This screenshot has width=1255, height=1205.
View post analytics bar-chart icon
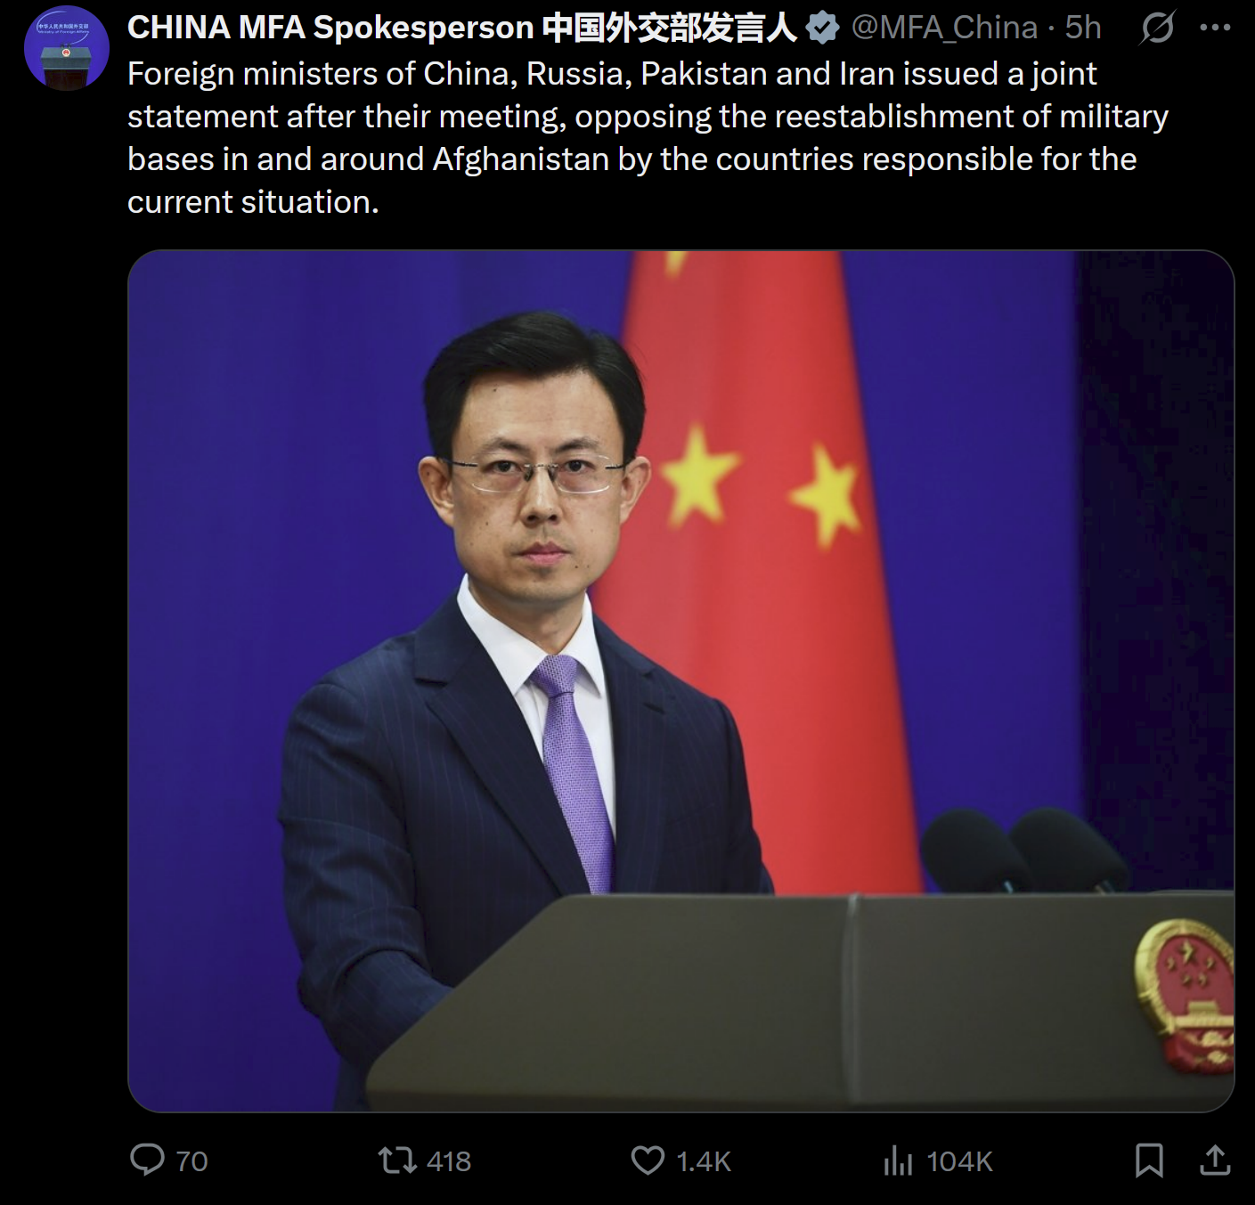pyautogui.click(x=898, y=1160)
